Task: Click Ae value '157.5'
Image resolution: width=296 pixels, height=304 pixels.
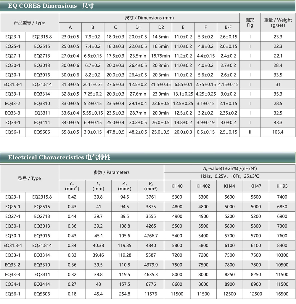Action: click(x=125, y=284)
